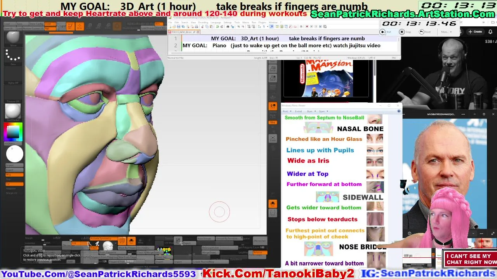
Task: Open Notepad++ Language menu
Action: [x=216, y=22]
